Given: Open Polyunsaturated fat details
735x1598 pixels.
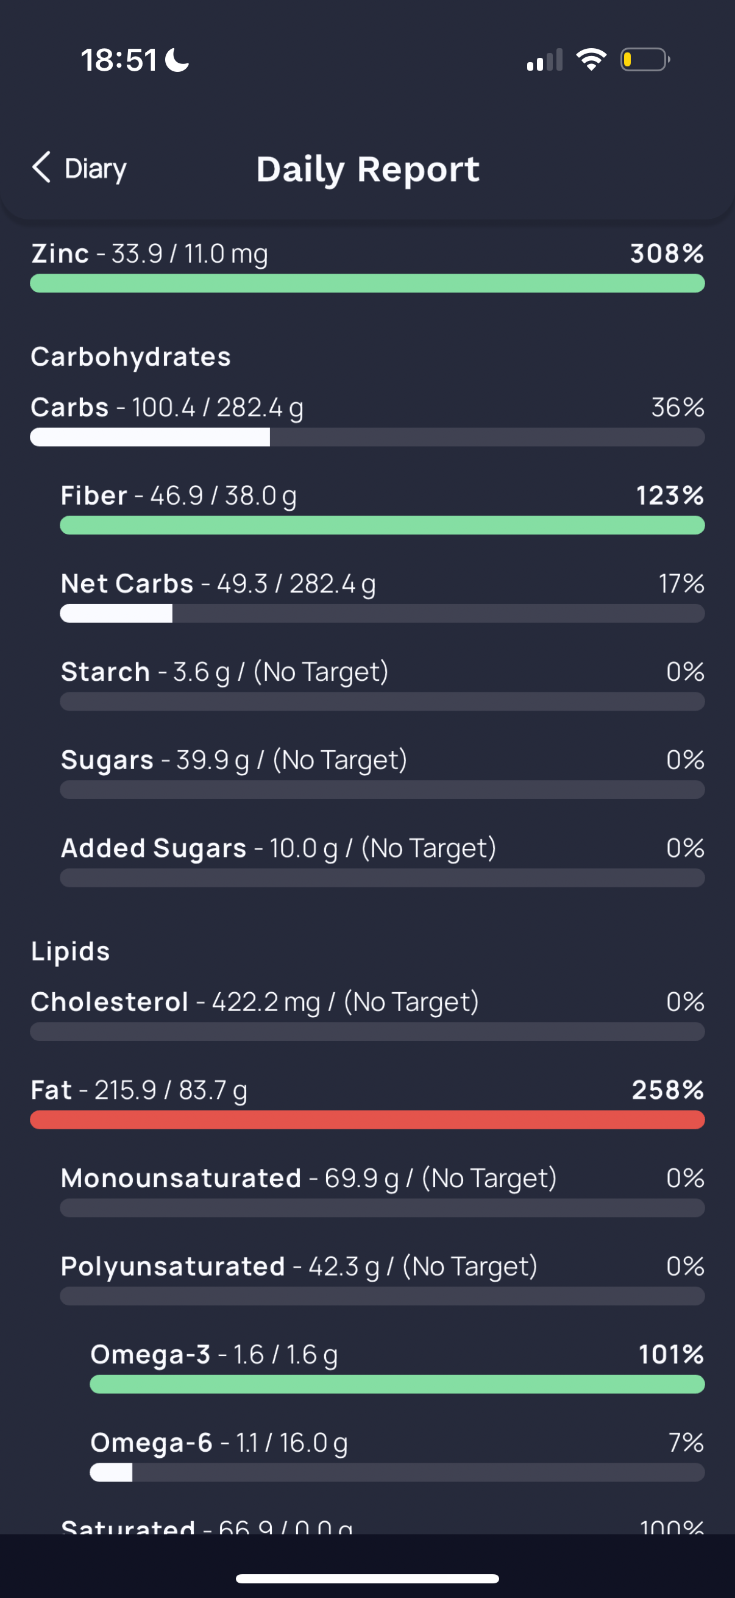Looking at the screenshot, I should click(382, 1279).
